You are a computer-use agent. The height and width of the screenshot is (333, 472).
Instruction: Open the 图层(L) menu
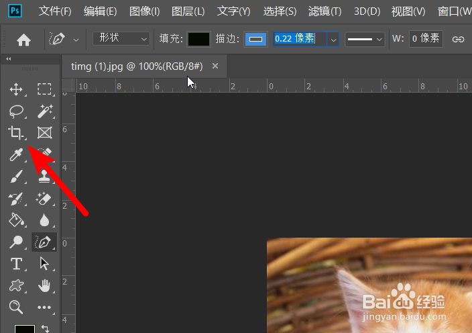(188, 11)
